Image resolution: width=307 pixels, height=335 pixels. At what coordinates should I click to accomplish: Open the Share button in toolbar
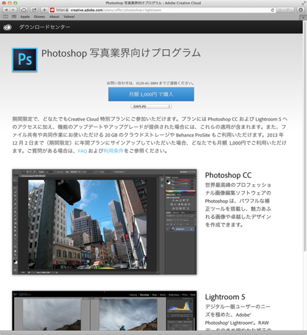(x=34, y=10)
